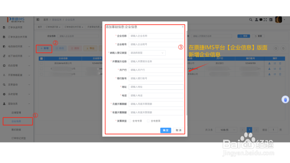The height and width of the screenshot is (163, 290).
Task: Click the 商品管理 sidebar icon
Action: pos(4,65)
